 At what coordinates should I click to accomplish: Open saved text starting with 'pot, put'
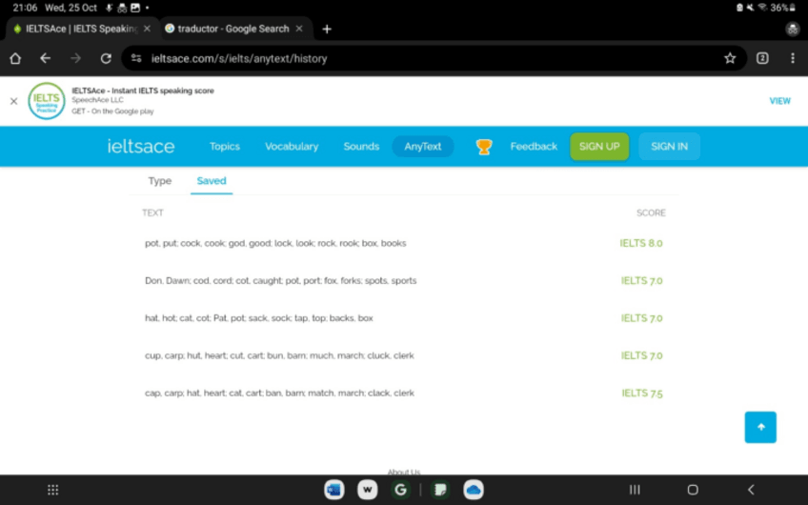pyautogui.click(x=275, y=243)
